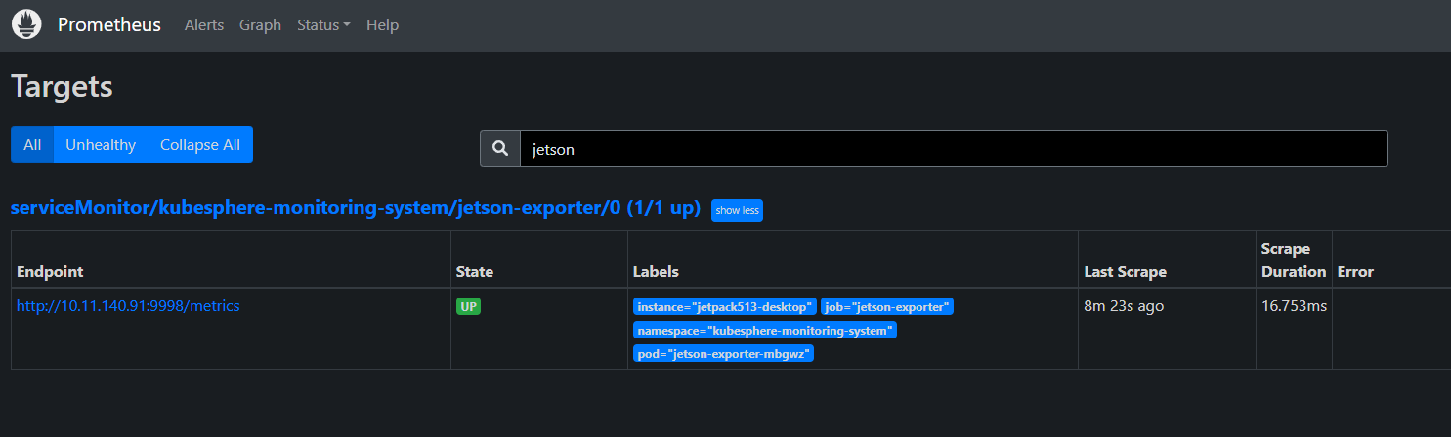Screen dimensions: 1451x437
Task: Click the pod="jetson-exporter-mbgwz" label badge
Action: tap(723, 354)
